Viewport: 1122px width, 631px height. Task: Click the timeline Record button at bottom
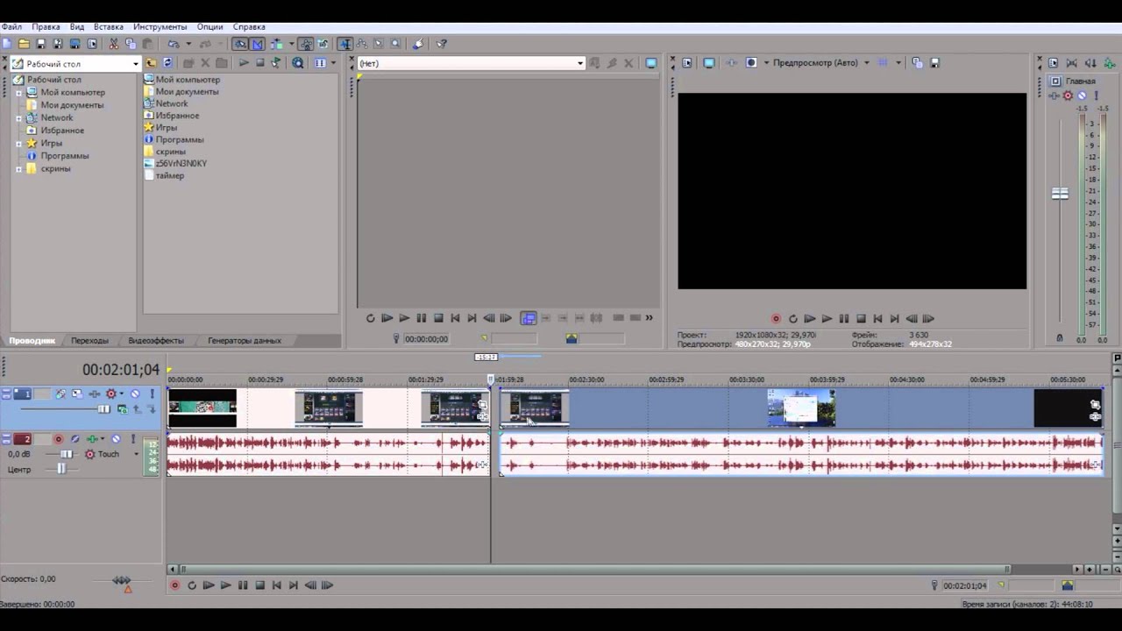(x=174, y=585)
